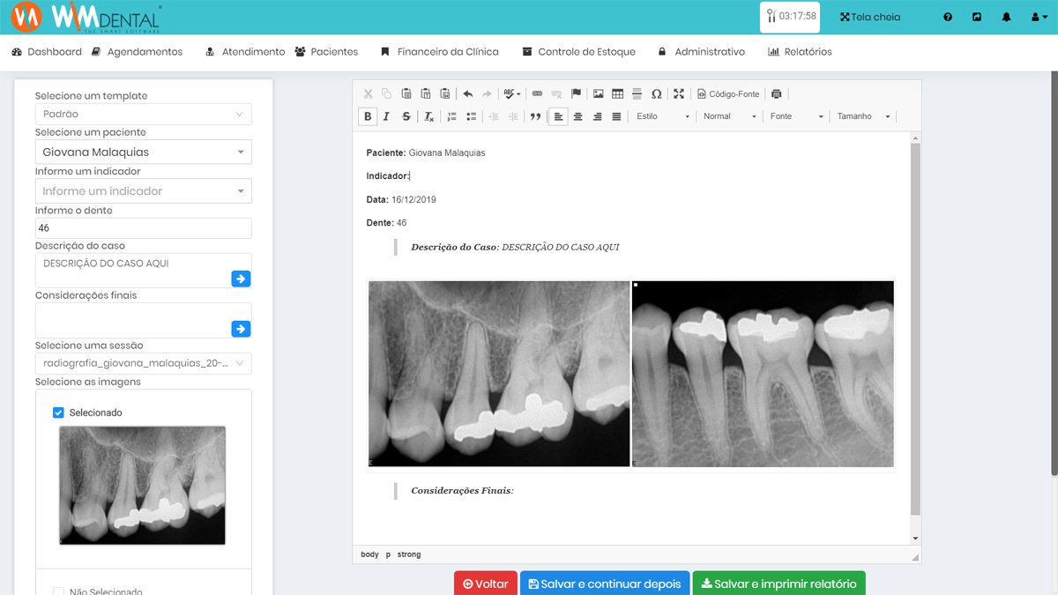Viewport: 1058px width, 595px height.
Task: Uncheck the Selecionado image checkbox
Action: [58, 413]
